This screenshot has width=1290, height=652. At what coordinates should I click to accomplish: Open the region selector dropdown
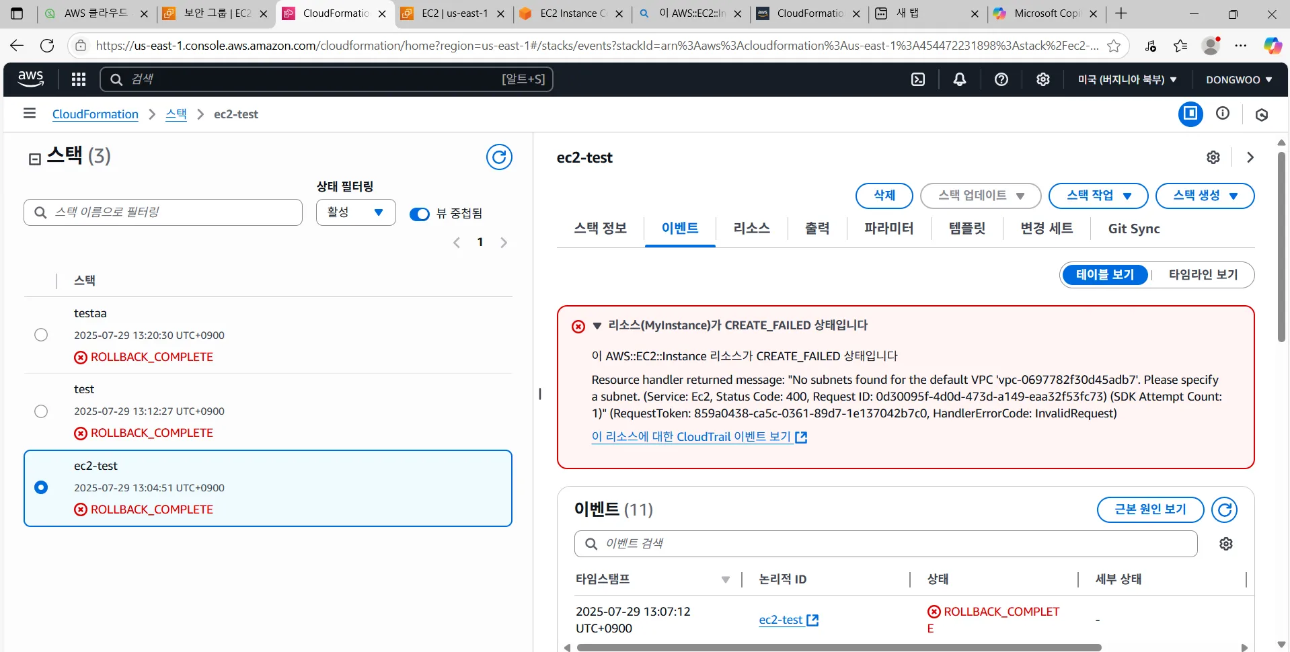(x=1127, y=79)
